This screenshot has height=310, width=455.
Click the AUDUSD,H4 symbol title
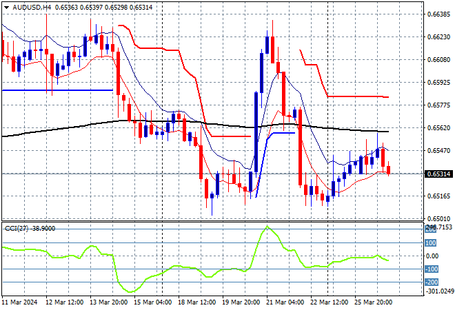tap(26, 6)
